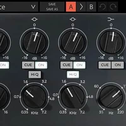126x126 pixels.
Task: Click the 60 mark on the Hz knob
Action: tap(96, 86)
